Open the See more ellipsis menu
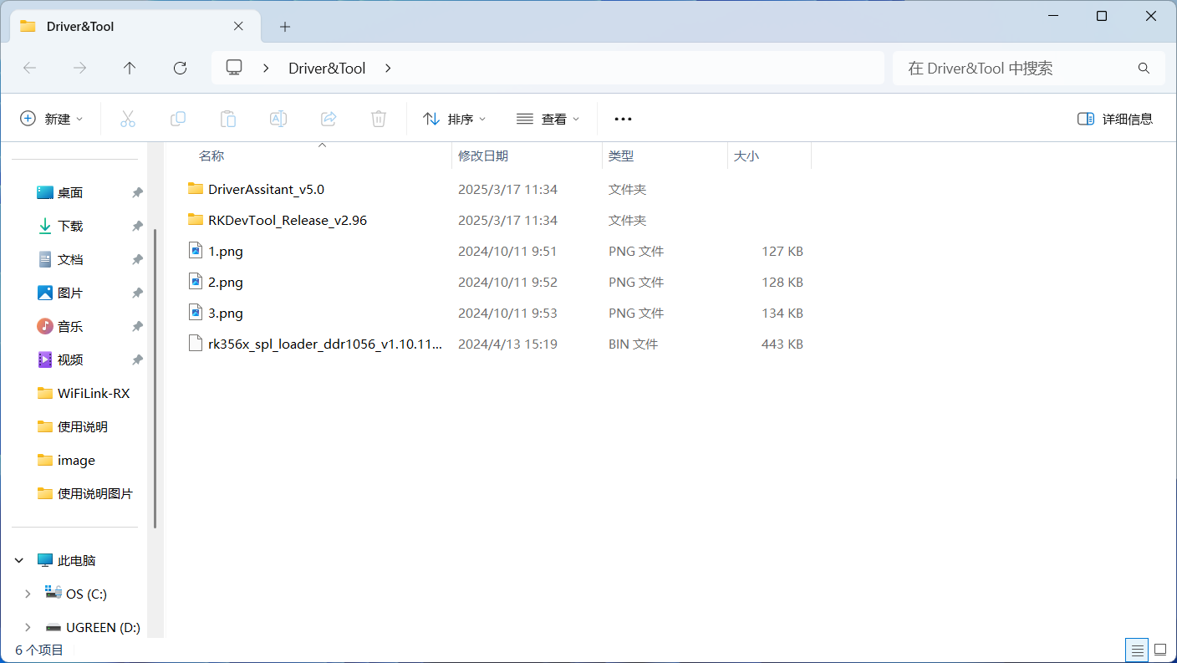Viewport: 1177px width, 663px height. tap(623, 119)
